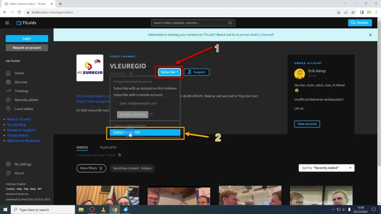Click the browser address bar
381x214 pixels.
point(180,12)
